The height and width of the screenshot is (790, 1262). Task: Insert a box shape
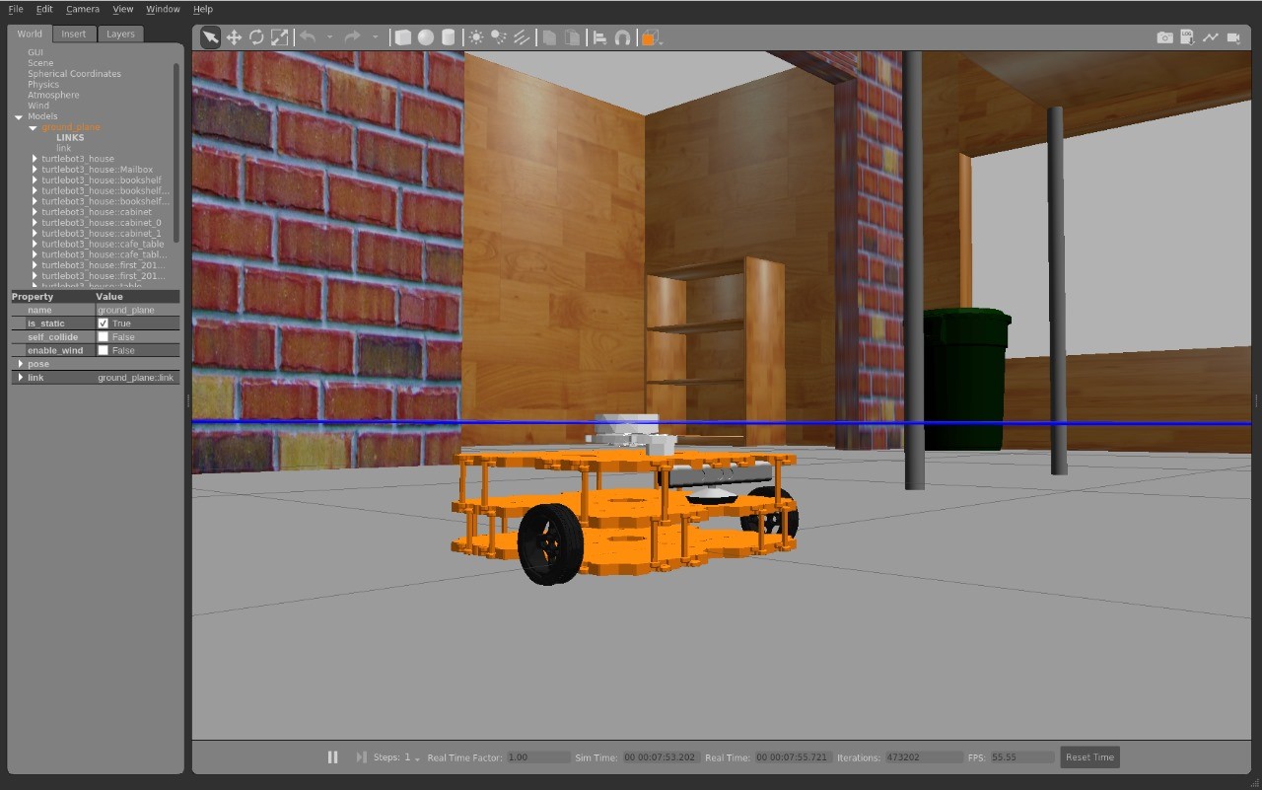coord(402,37)
